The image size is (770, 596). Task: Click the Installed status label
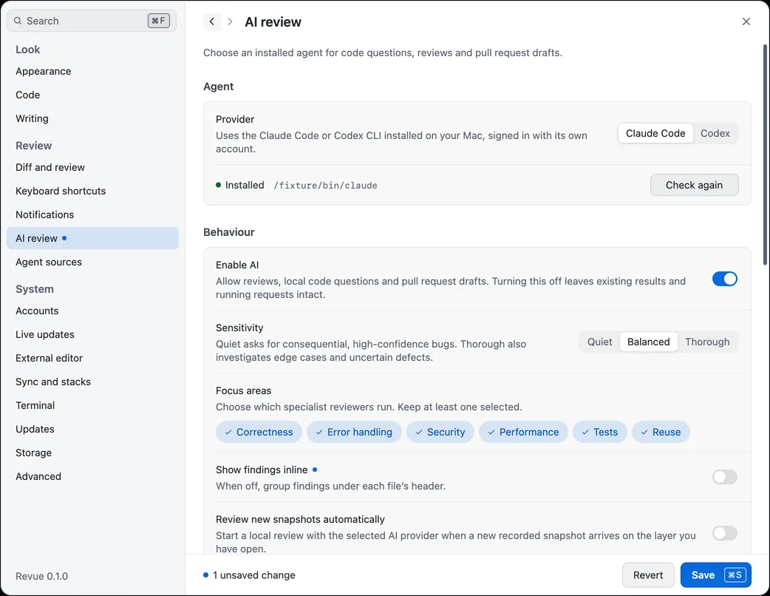(x=245, y=185)
